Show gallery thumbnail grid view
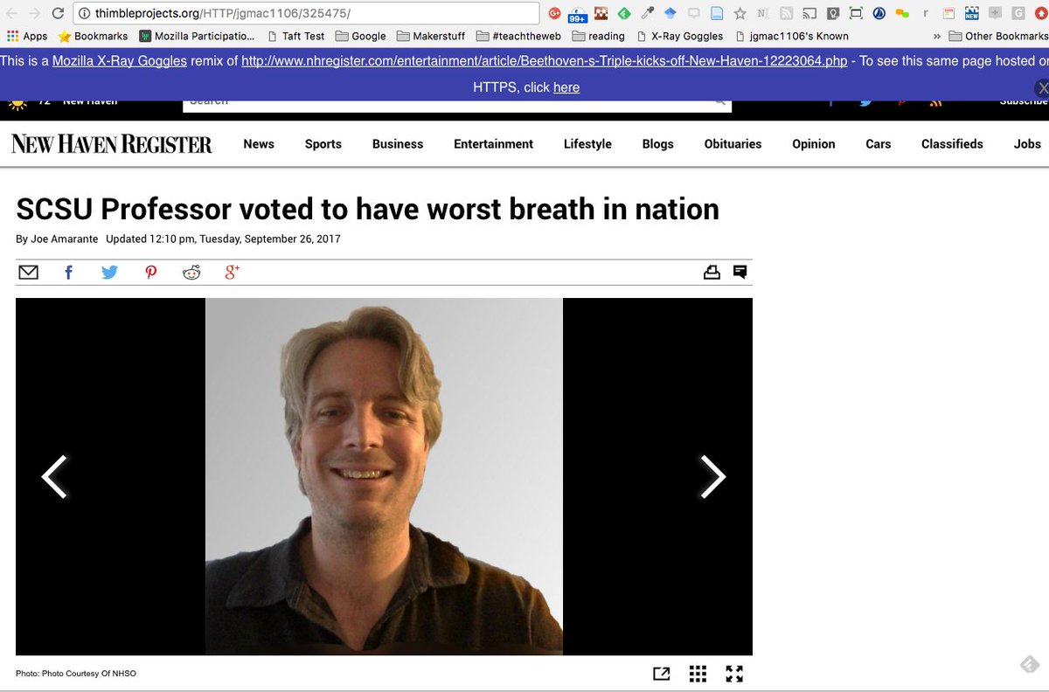Image resolution: width=1049 pixels, height=692 pixels. [x=698, y=674]
